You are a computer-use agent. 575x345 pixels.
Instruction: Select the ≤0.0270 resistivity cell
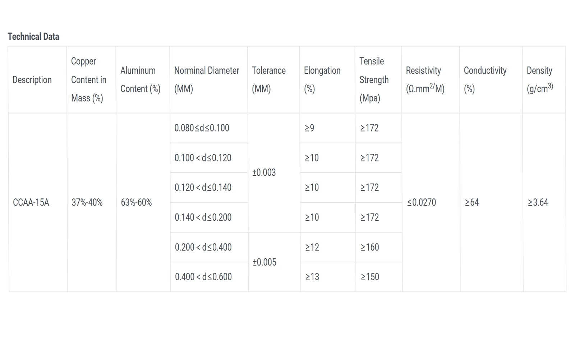pos(431,202)
